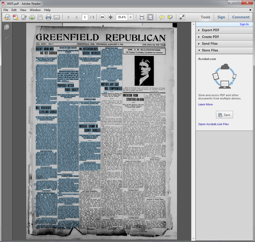Click the Greenfield Republican newspaper page
Viewport: 255px width, 242px height.
101,131
